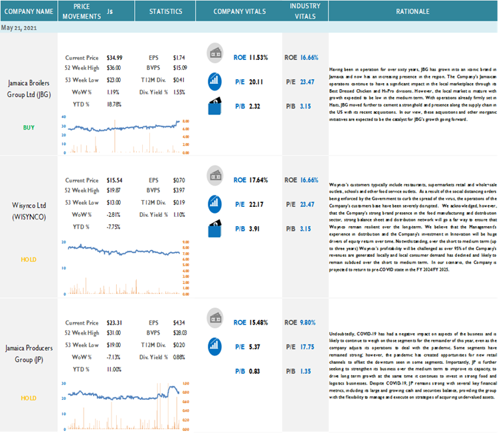This screenshot has width=498, height=433.
Task: Click JBG current price $34.99
Action: click(x=114, y=58)
